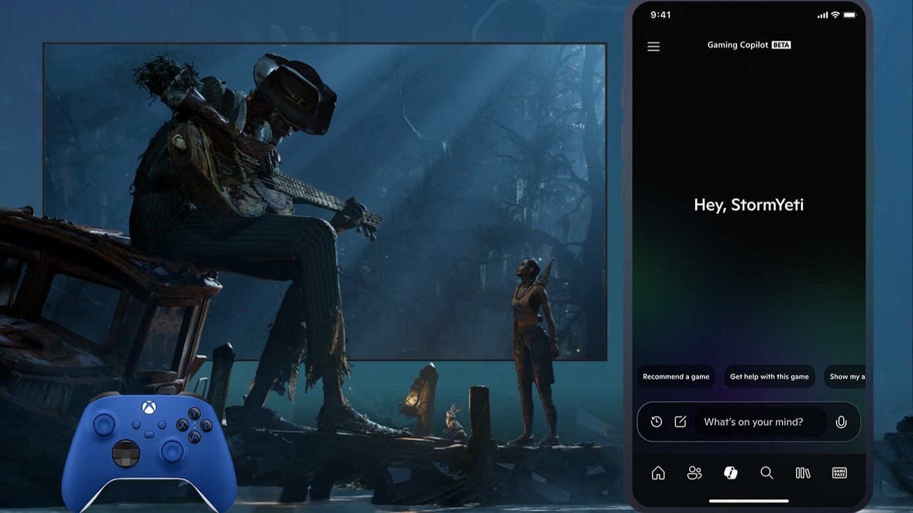The height and width of the screenshot is (513, 913).
Task: Open the Home tab
Action: [x=657, y=473]
